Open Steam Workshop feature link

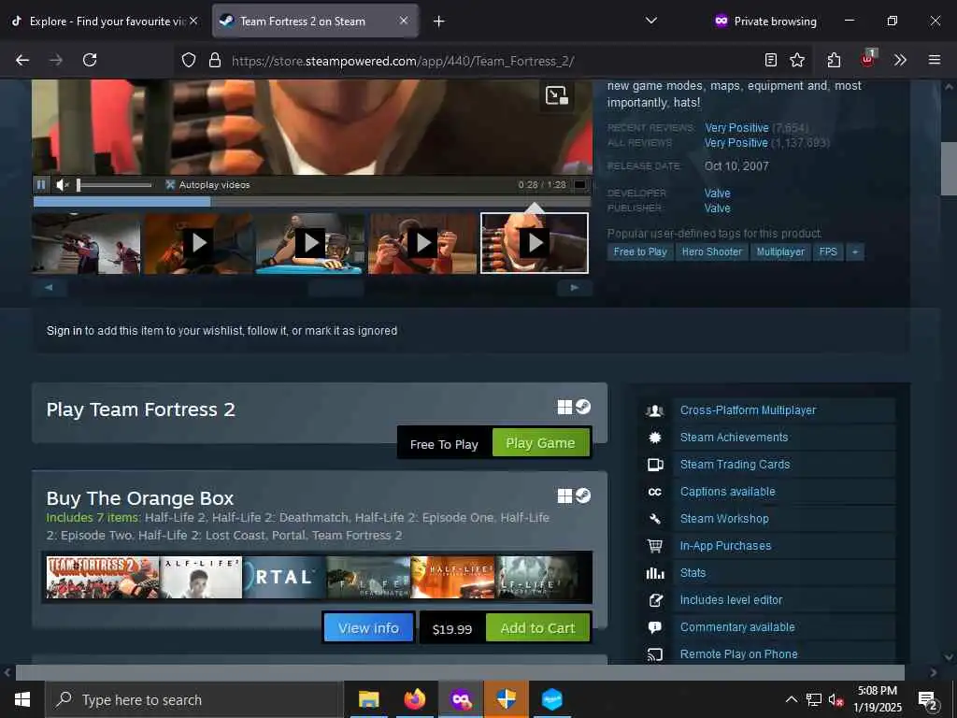724,518
